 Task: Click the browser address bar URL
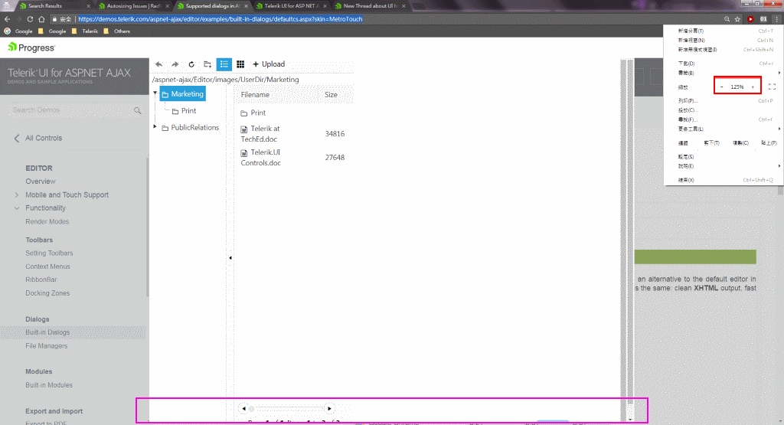[x=220, y=19]
